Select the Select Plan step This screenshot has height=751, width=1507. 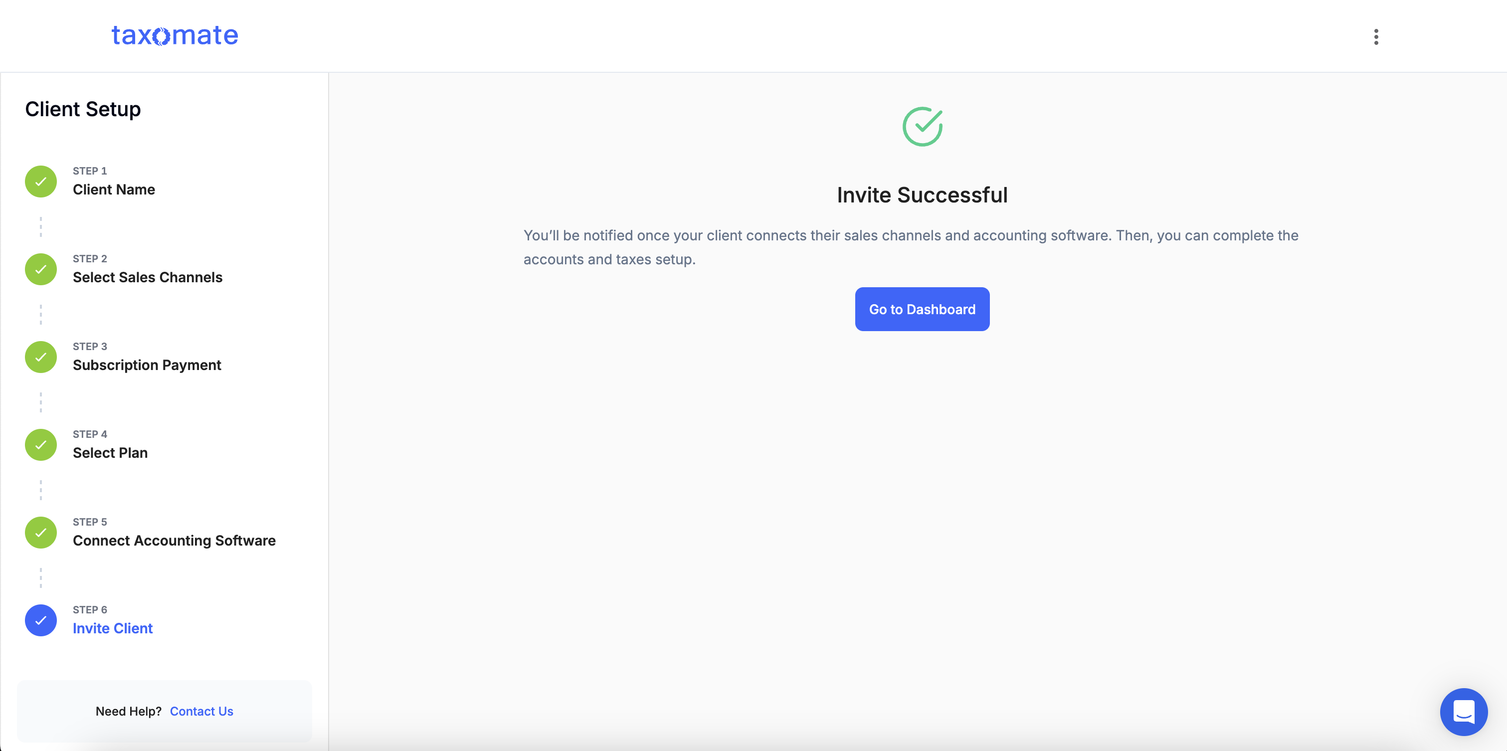110,453
